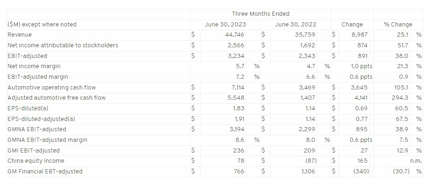Select the "June 30, 2023" column header
The height and width of the screenshot is (191, 438).
pos(226,25)
